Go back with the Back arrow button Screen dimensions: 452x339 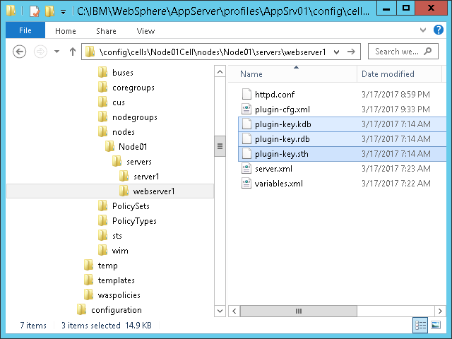tap(20, 52)
